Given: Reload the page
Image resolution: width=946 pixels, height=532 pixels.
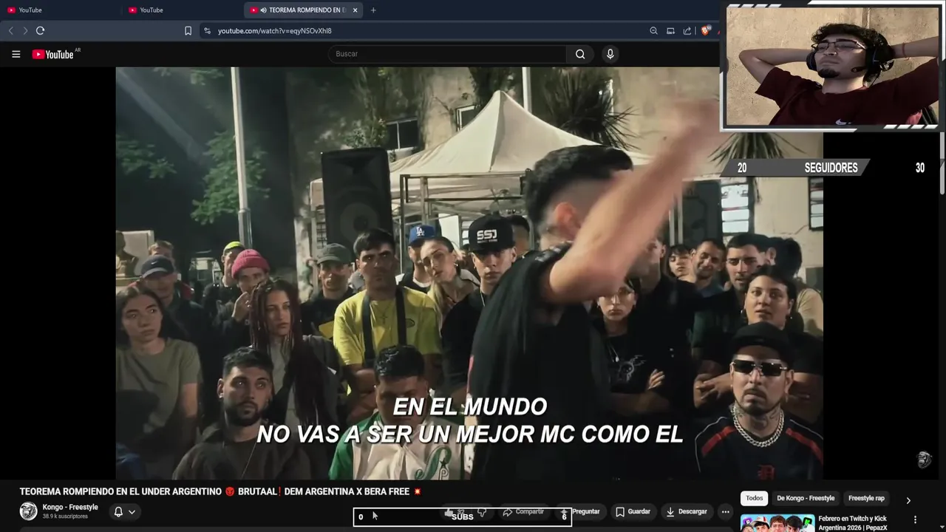Looking at the screenshot, I should 41,30.
